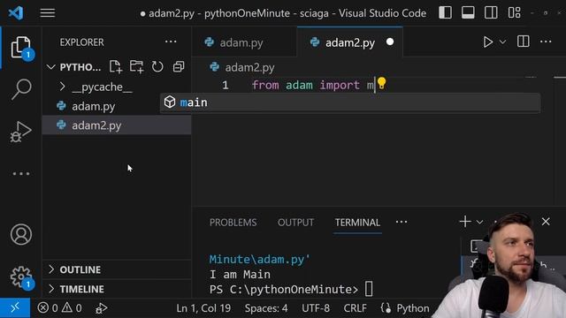
Task: Switch to the OUTPUT panel tab
Action: click(295, 223)
